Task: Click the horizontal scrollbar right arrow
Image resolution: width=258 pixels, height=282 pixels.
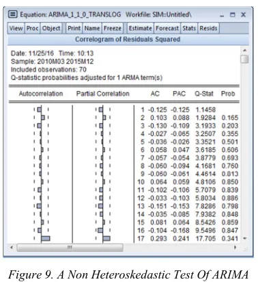Action: pyautogui.click(x=235, y=247)
